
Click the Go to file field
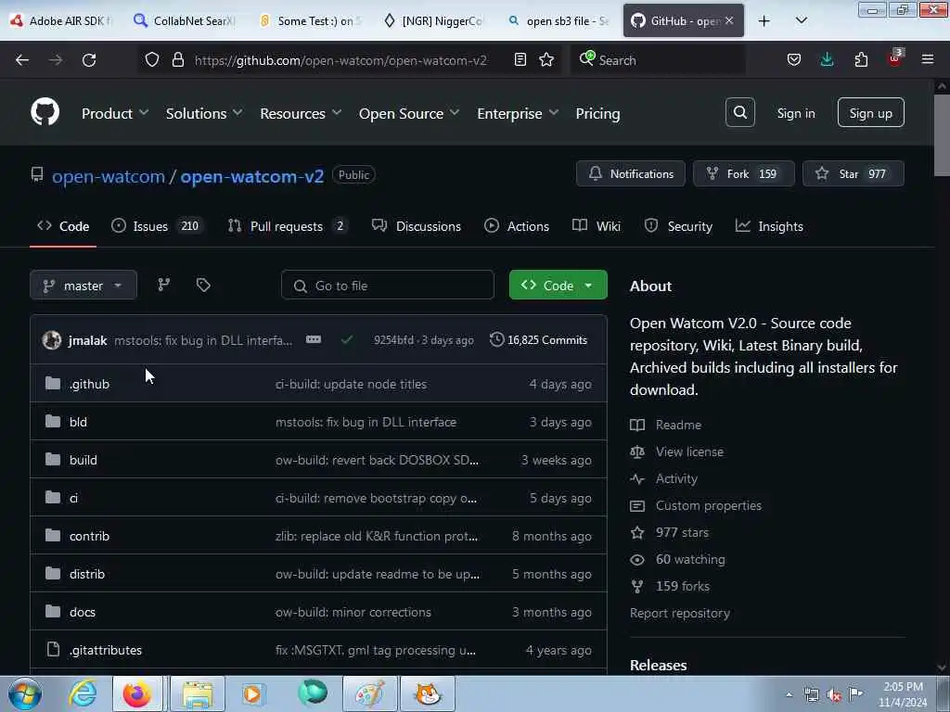[388, 286]
